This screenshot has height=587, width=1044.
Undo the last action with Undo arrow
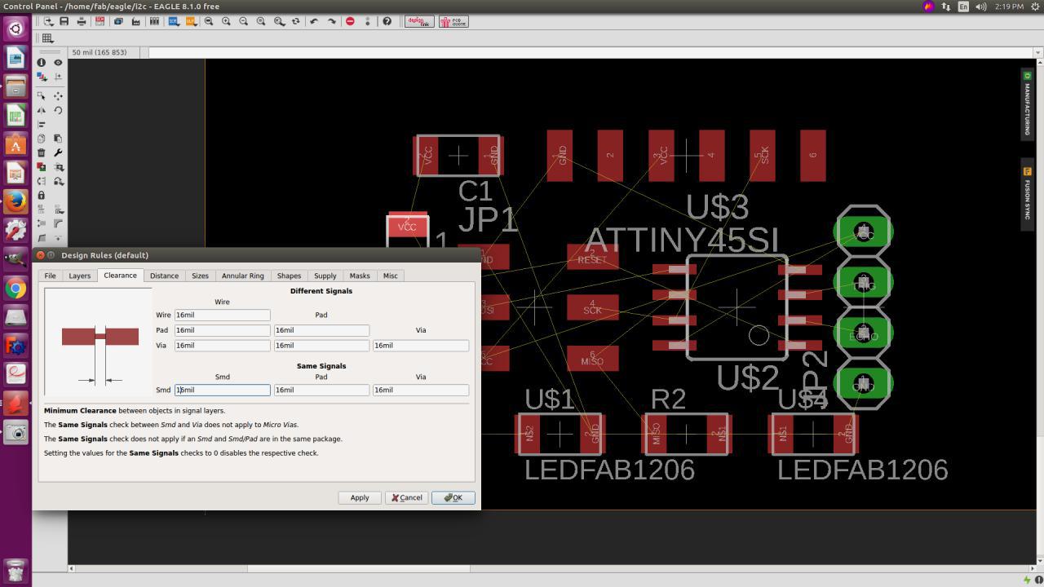[x=314, y=21]
